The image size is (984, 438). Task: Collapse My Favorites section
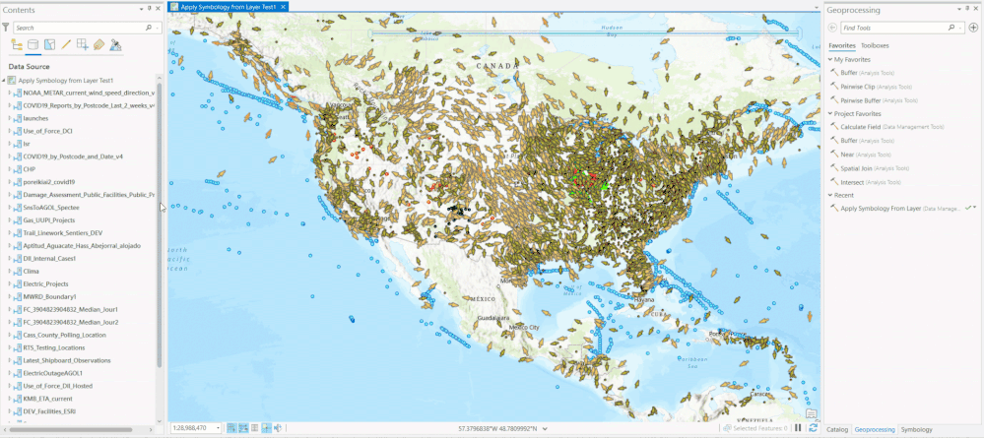coord(830,60)
